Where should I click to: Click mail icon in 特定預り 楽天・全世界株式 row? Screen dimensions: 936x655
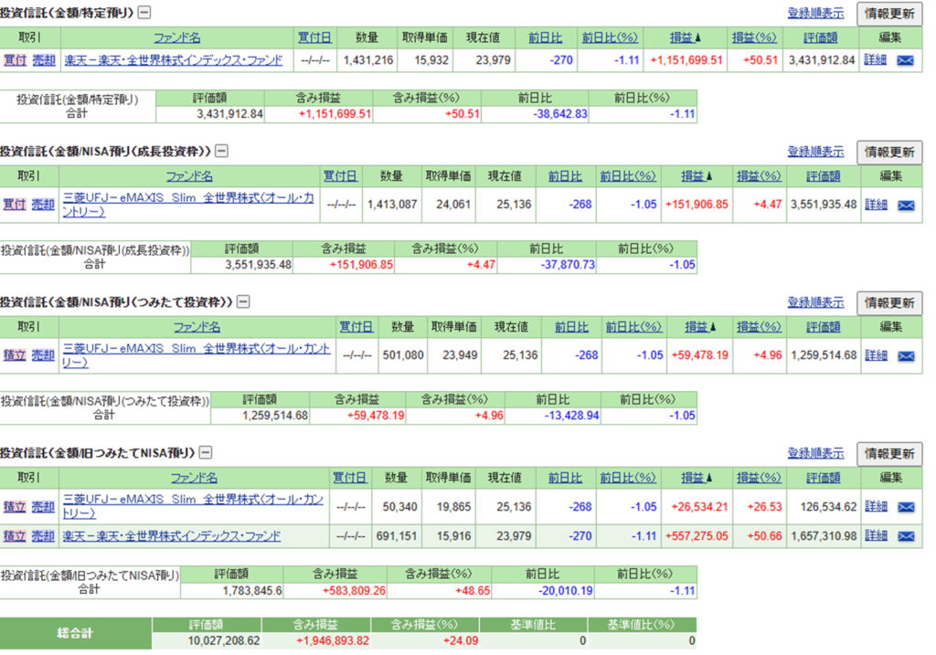[x=905, y=60]
